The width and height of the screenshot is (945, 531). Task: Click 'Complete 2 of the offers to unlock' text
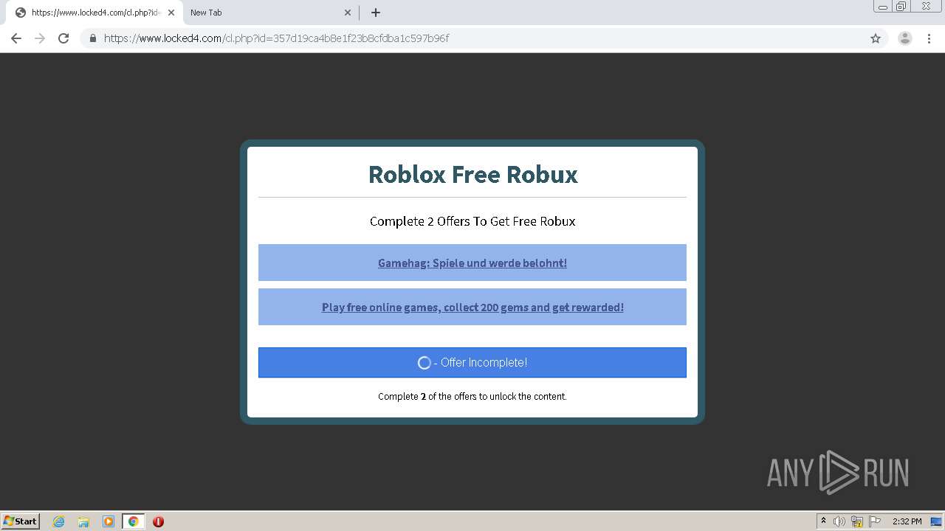point(472,396)
